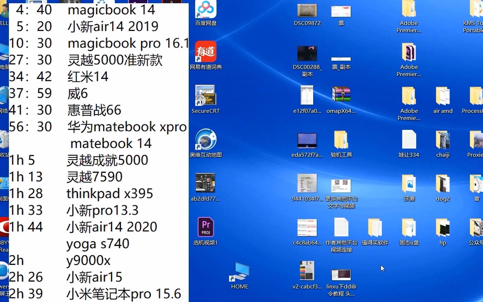Screen dimensions: 483x302
Task: Click the '威6' list entry
Action: click(x=77, y=94)
